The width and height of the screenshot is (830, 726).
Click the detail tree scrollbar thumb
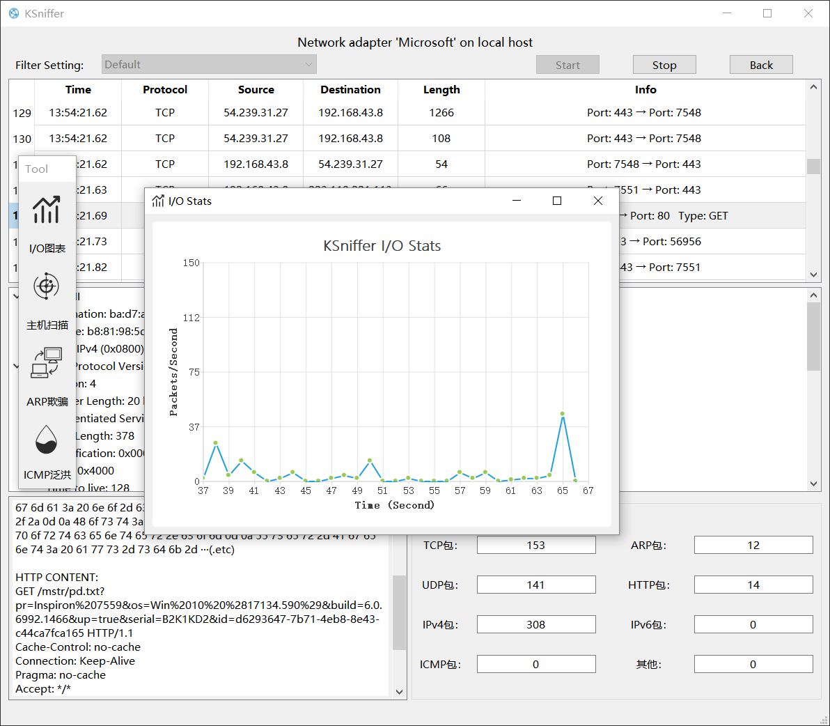(813, 337)
